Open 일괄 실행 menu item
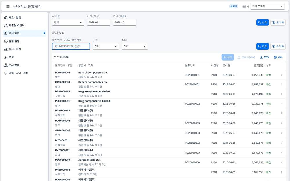This screenshot has height=181, width=290. point(25,41)
